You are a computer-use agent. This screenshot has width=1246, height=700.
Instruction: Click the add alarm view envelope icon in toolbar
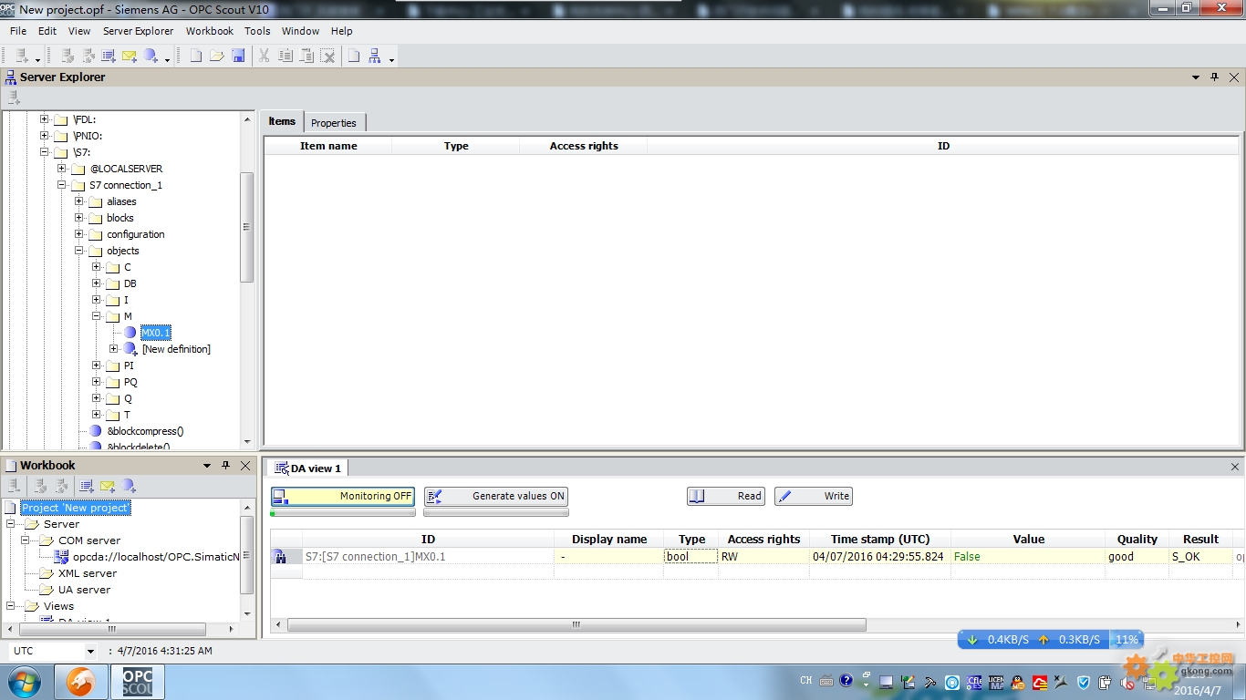(x=130, y=57)
